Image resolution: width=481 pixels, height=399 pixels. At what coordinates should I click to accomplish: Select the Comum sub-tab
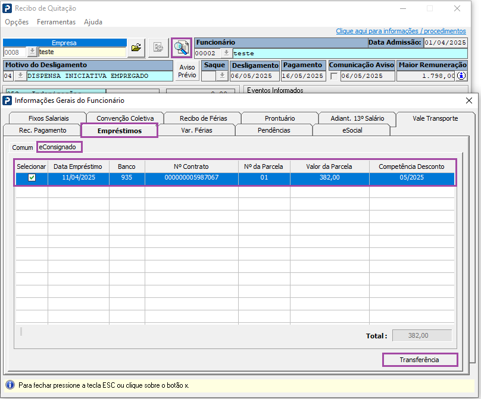[23, 147]
